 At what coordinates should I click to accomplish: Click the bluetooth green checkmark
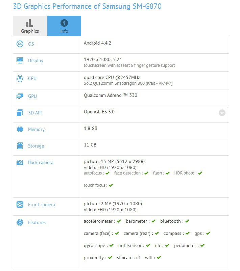(187, 221)
